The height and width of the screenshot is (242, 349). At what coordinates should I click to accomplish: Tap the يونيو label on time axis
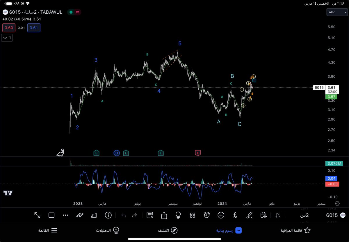click(x=137, y=204)
